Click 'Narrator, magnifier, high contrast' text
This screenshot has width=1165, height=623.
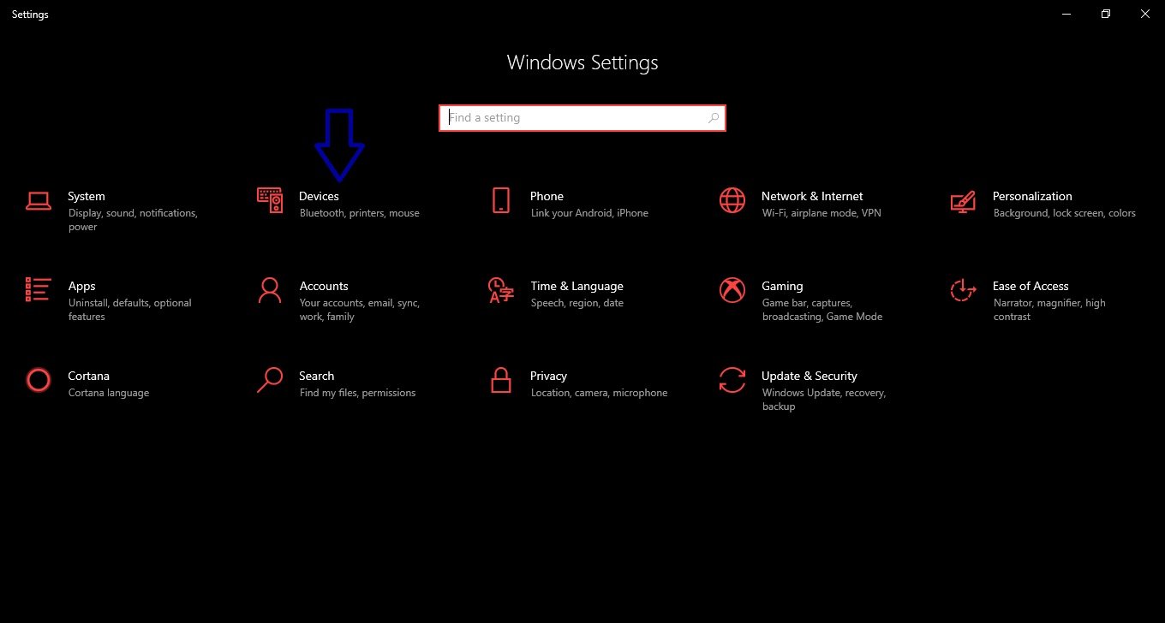coord(1048,310)
